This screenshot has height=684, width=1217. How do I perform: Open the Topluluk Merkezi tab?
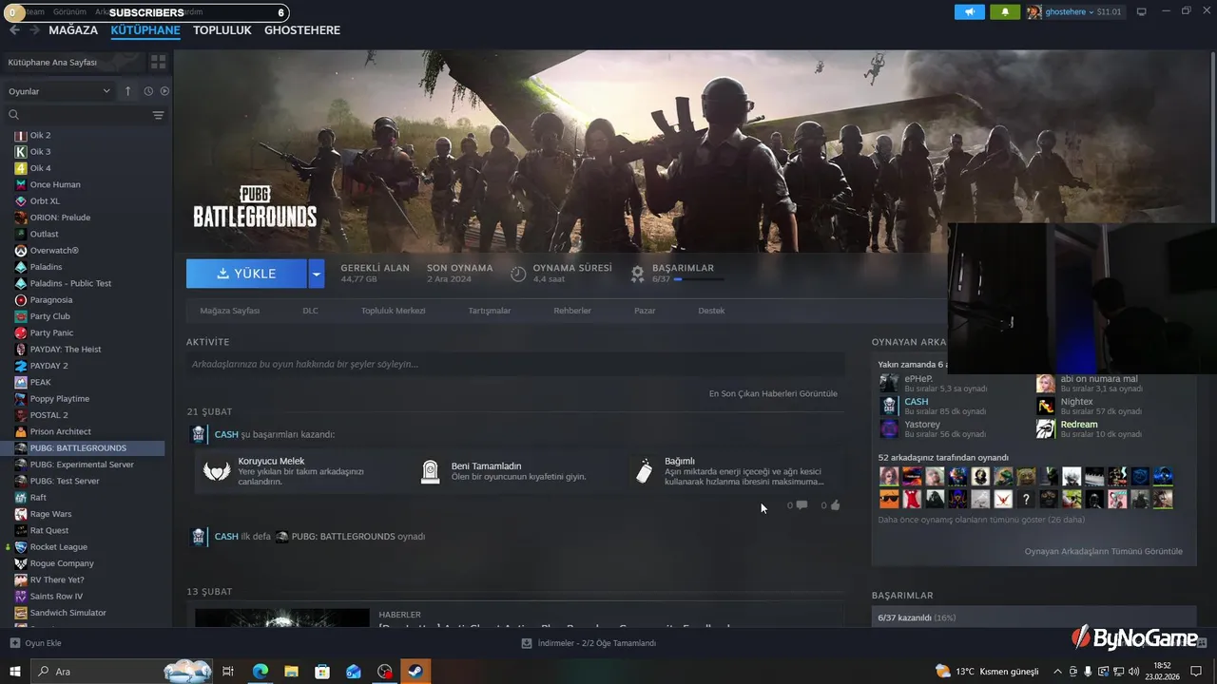click(393, 311)
